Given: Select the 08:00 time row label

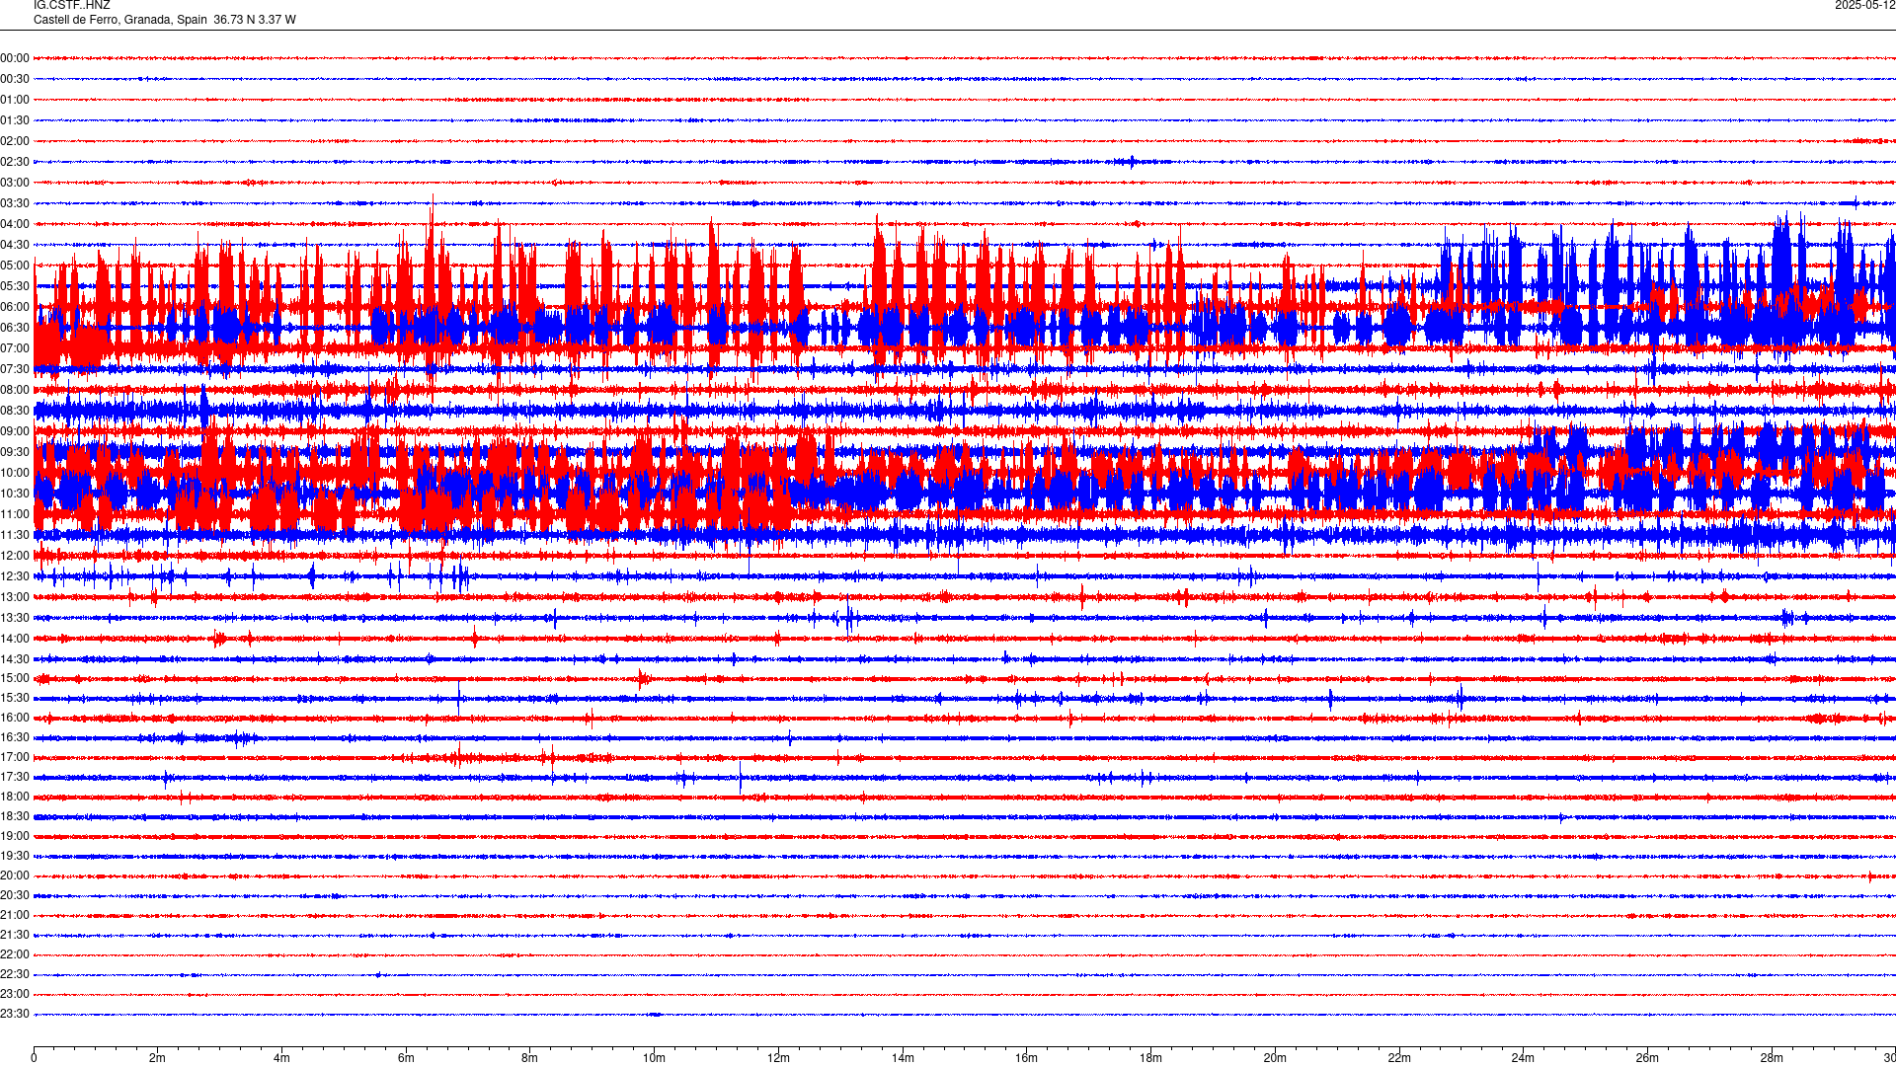Looking at the screenshot, I should pyautogui.click(x=15, y=390).
